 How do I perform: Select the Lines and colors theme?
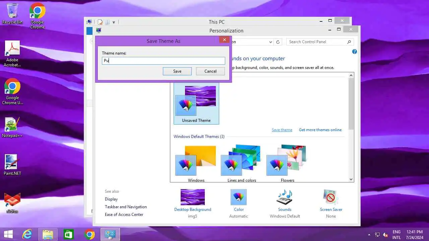point(242,164)
